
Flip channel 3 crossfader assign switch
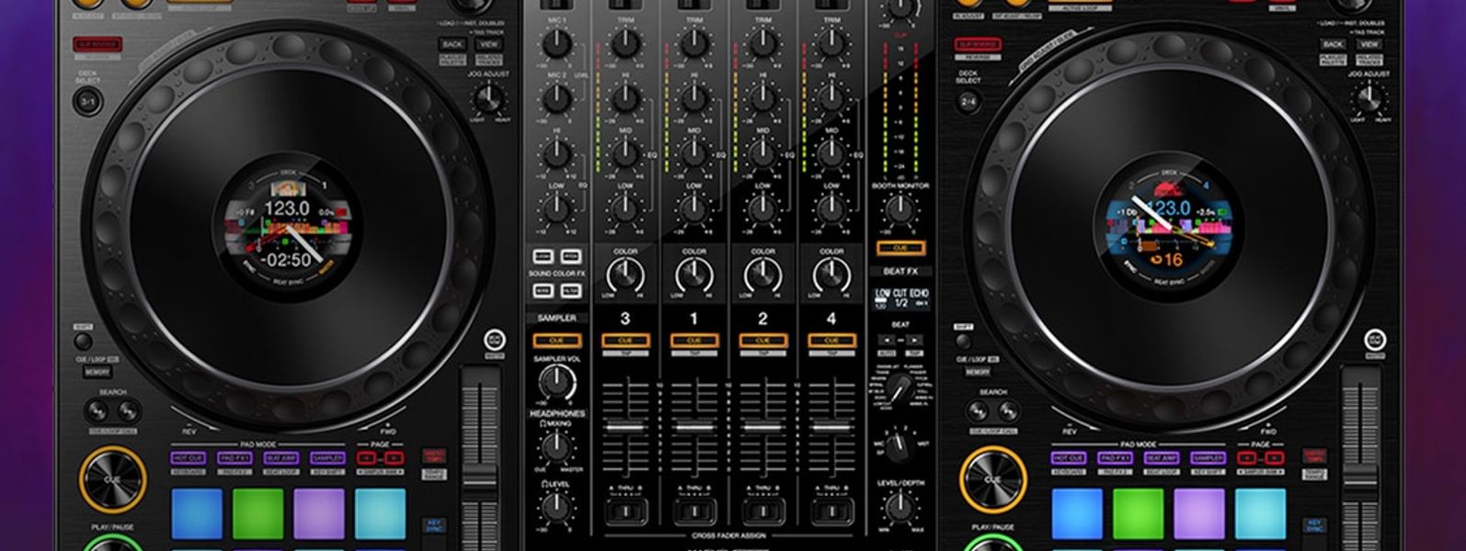click(625, 512)
